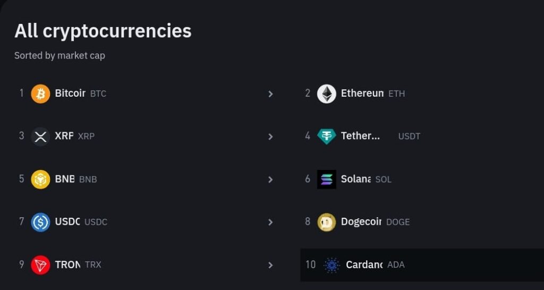Click the Dogecoin logo icon

point(327,222)
